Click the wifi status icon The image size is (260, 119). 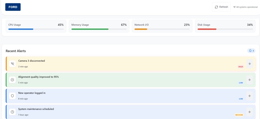[235, 7]
